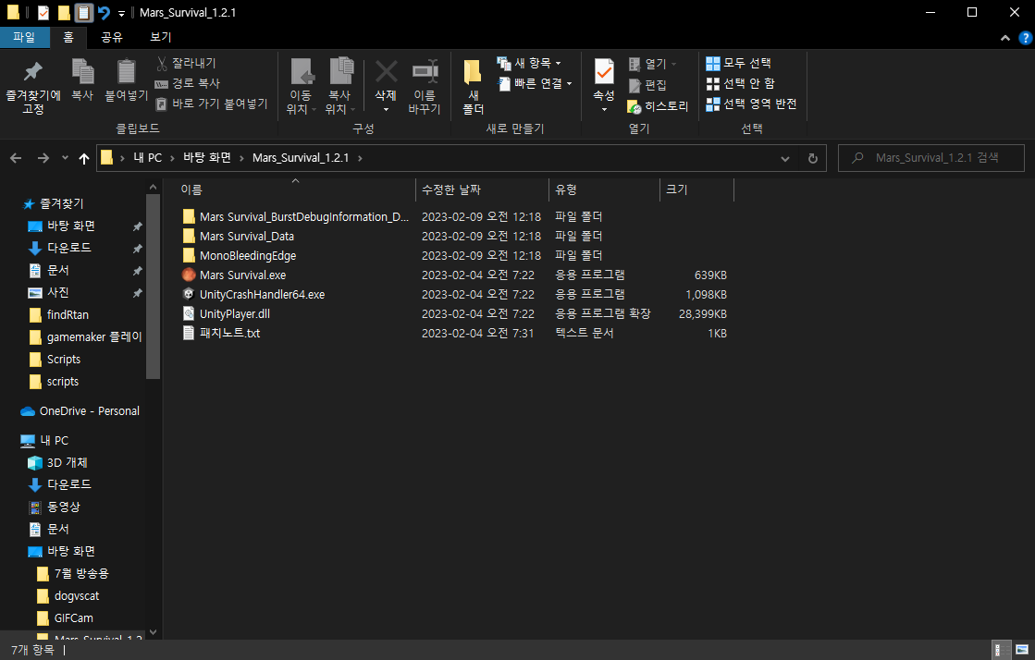Click Edit (편집) in ribbon
Image resolution: width=1035 pixels, height=660 pixels.
pos(647,85)
